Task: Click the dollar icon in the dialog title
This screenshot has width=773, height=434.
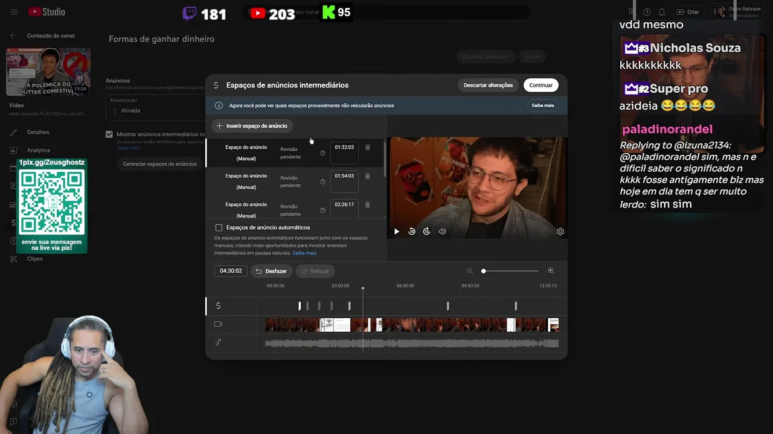Action: point(216,86)
